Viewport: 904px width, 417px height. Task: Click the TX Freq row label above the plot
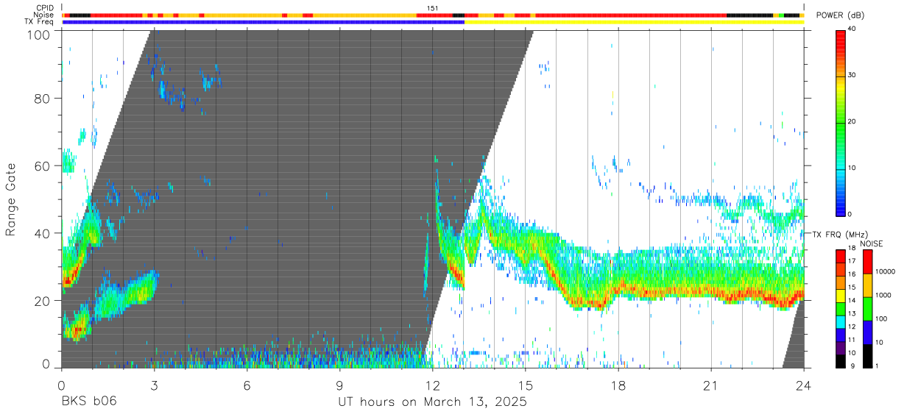[39, 22]
